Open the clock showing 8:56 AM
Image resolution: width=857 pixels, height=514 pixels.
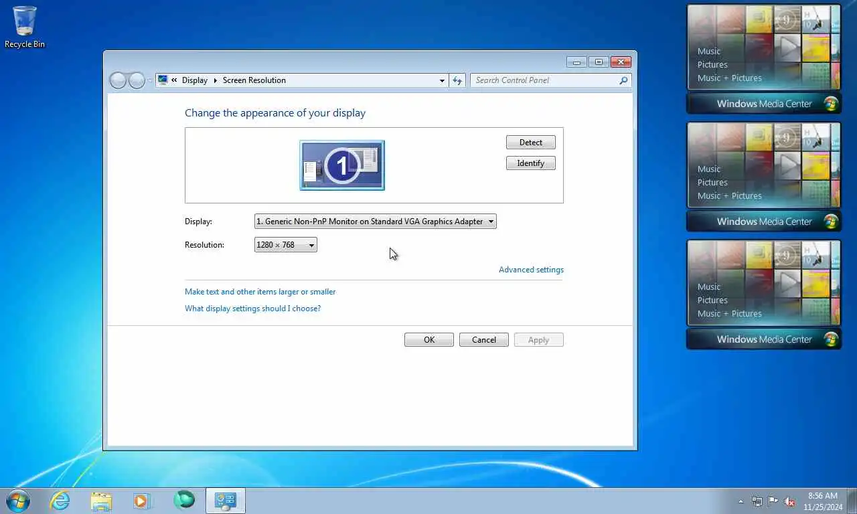pos(823,501)
